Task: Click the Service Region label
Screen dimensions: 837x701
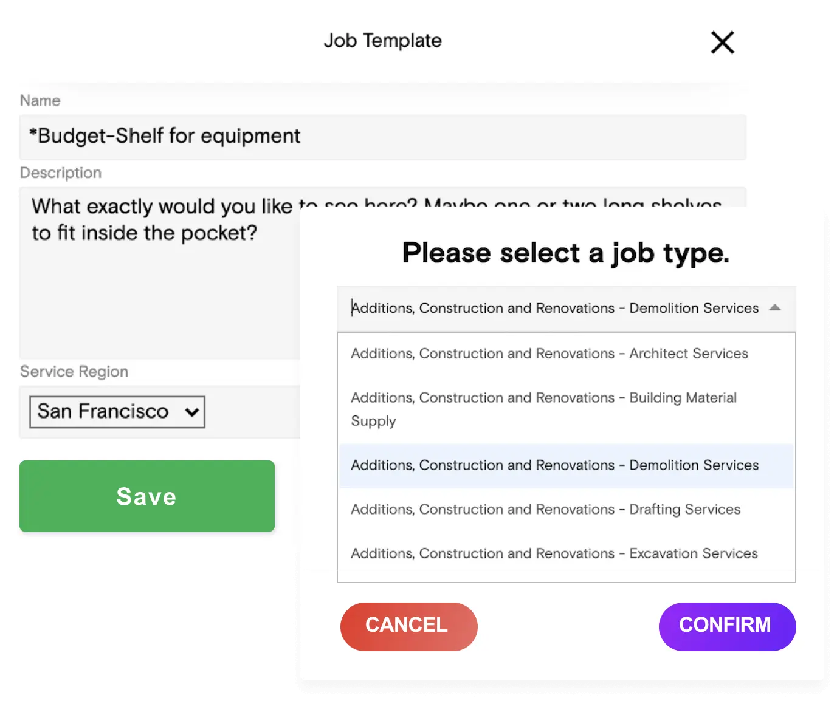Action: tap(74, 372)
